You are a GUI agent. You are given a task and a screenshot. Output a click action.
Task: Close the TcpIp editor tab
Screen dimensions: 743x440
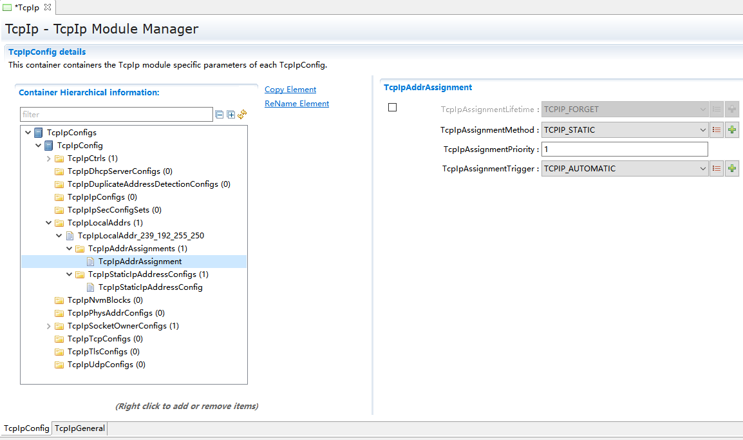[x=47, y=7]
